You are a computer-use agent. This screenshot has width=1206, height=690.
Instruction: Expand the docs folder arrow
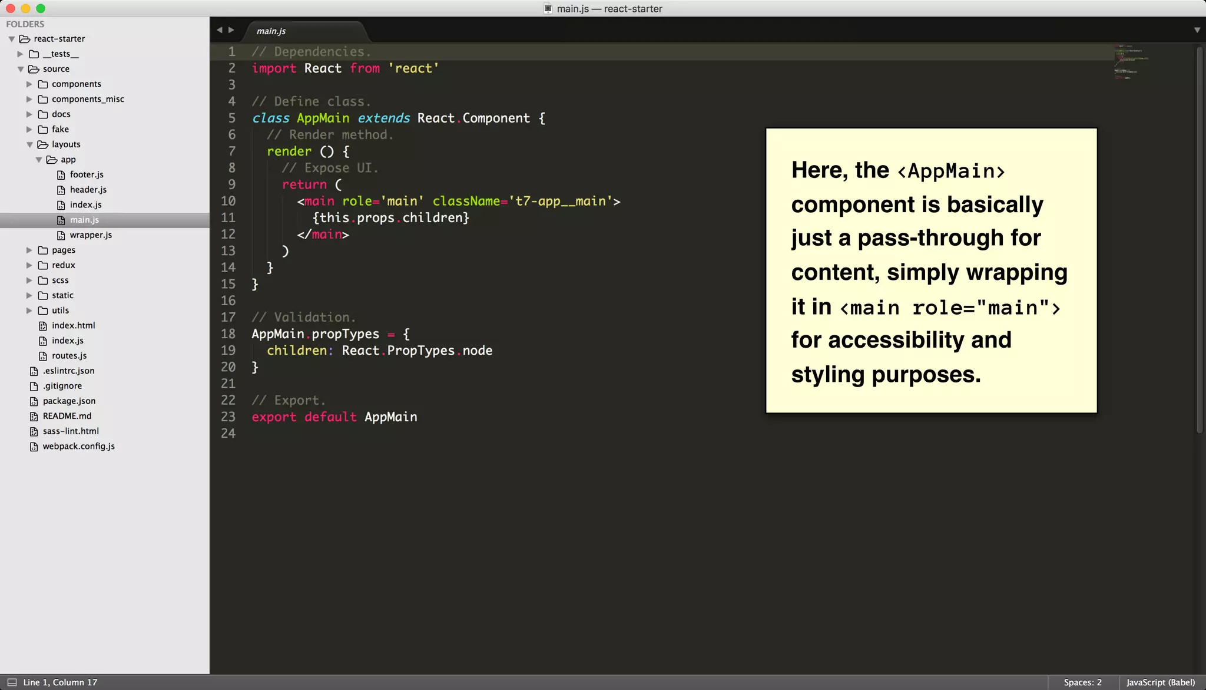[29, 114]
